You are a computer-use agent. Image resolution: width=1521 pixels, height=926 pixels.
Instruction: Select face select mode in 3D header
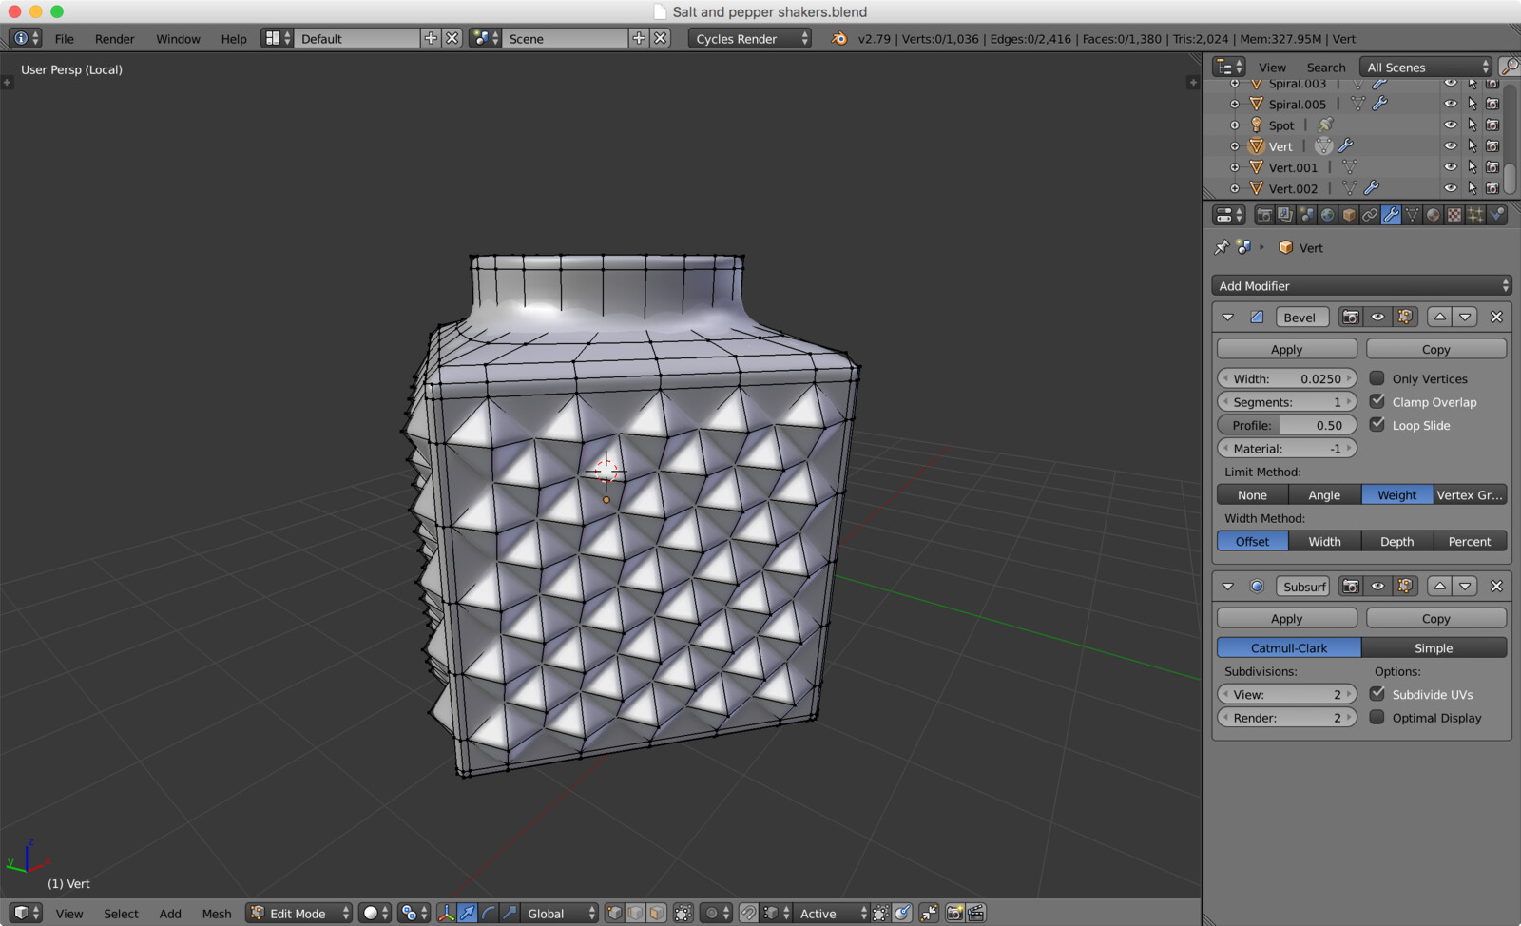(656, 913)
